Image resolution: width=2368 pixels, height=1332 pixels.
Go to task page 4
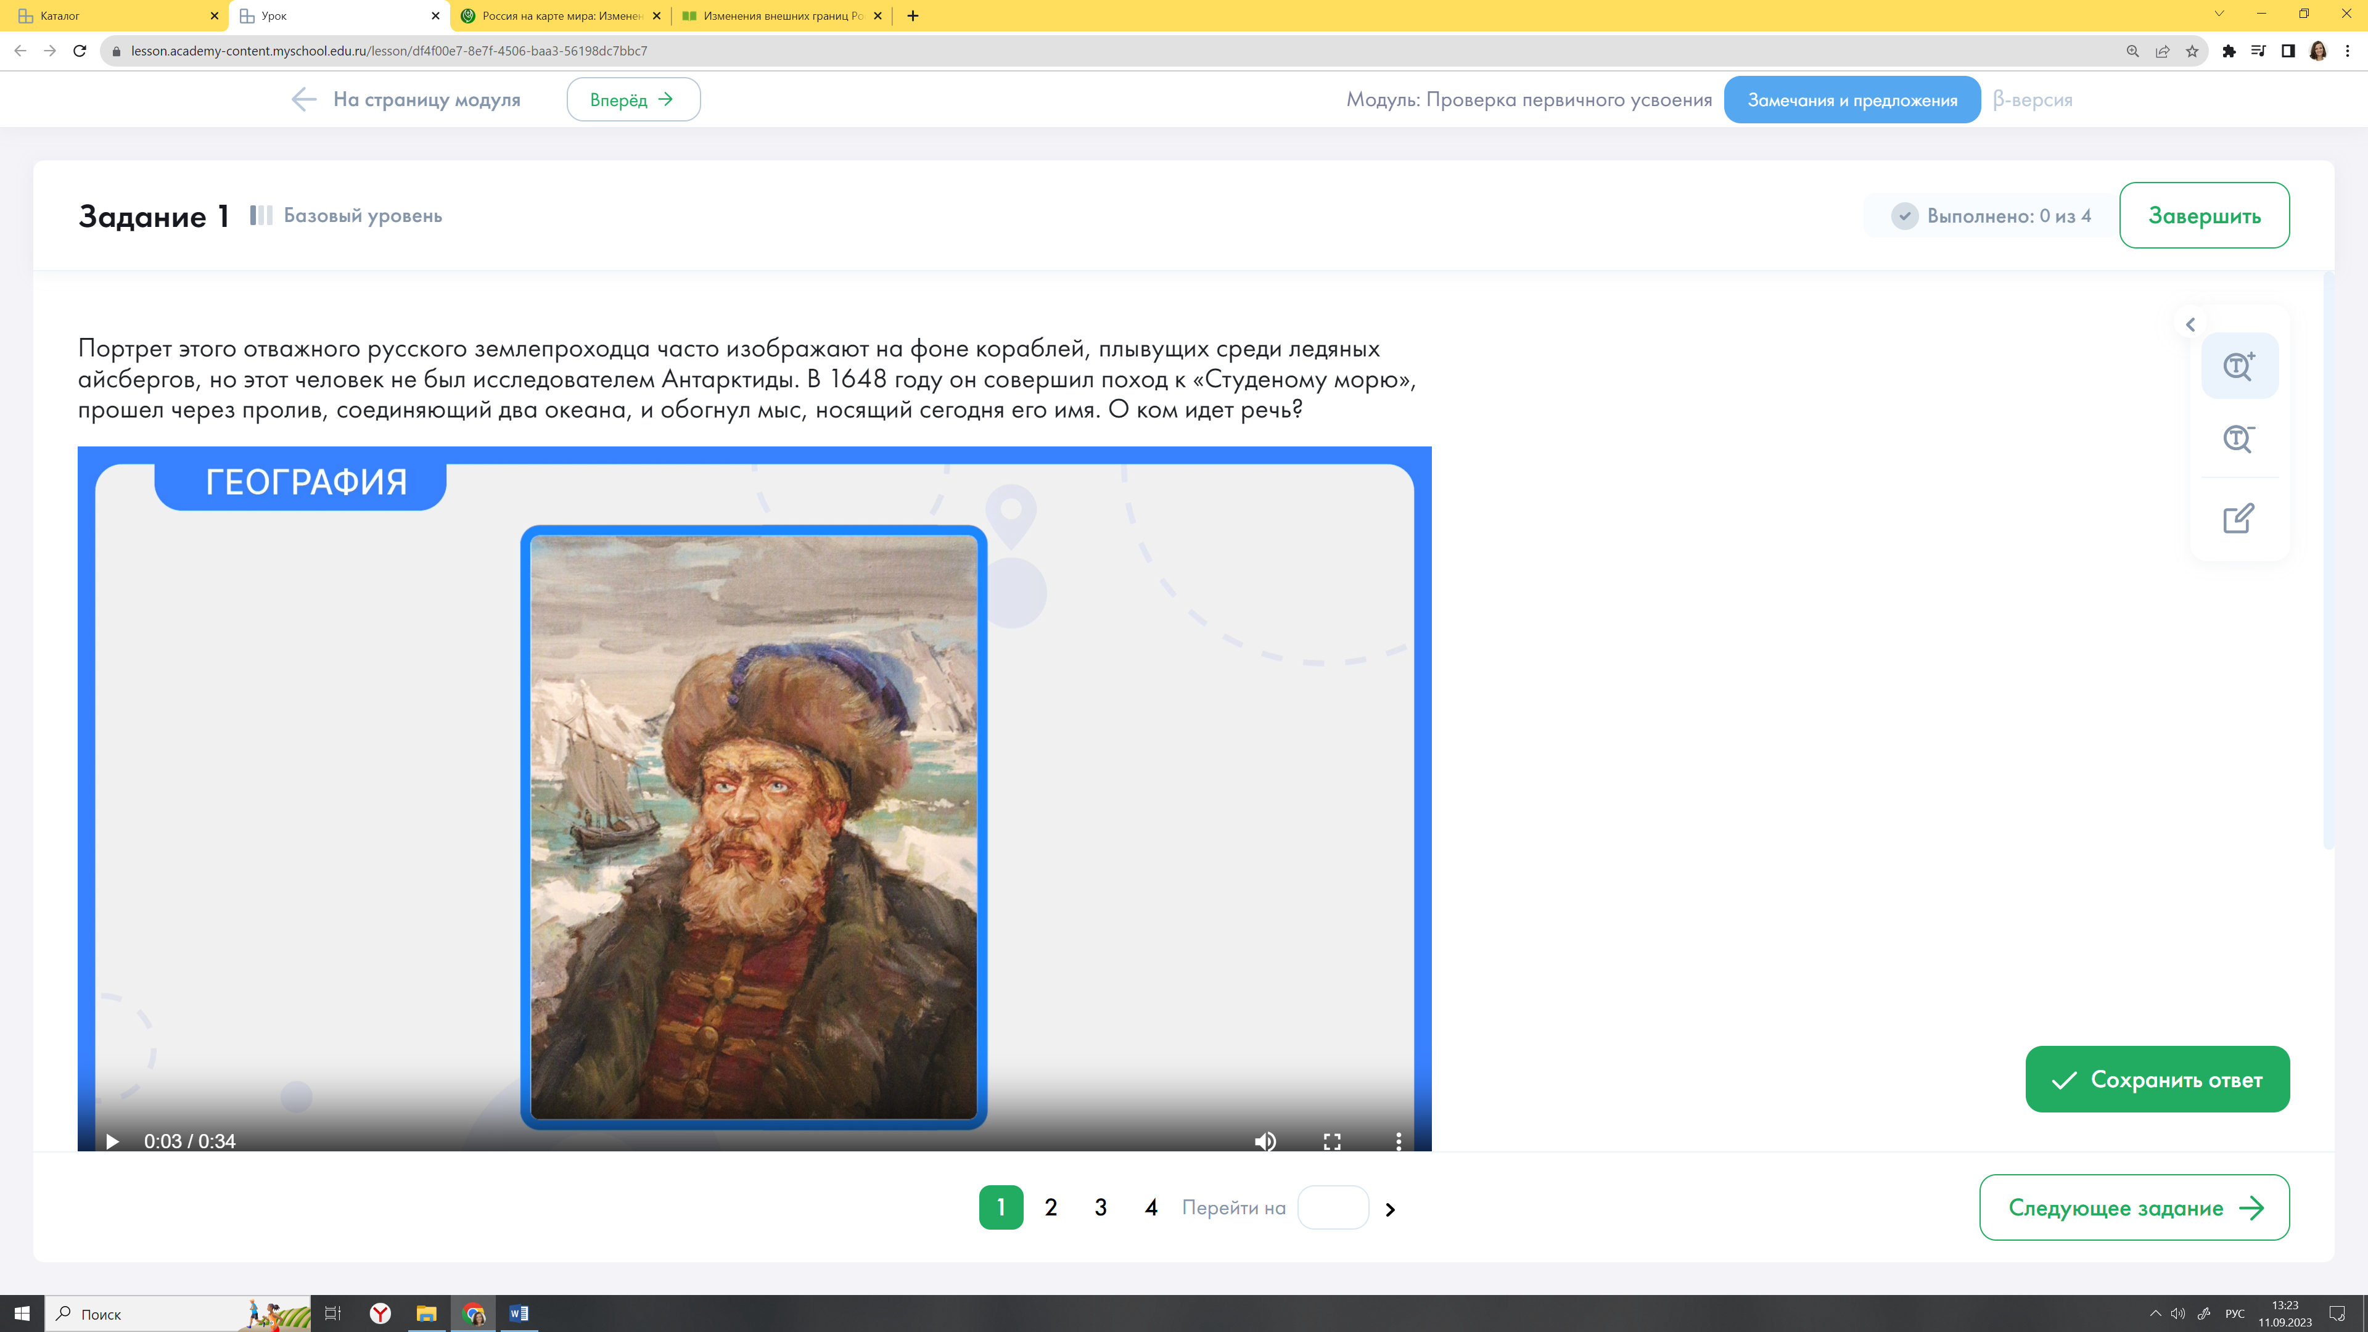tap(1151, 1207)
